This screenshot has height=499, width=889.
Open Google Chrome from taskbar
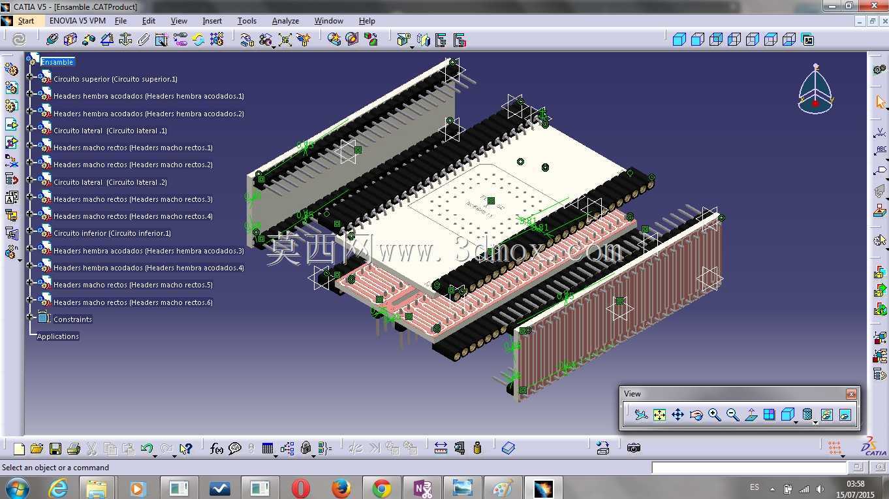(382, 488)
